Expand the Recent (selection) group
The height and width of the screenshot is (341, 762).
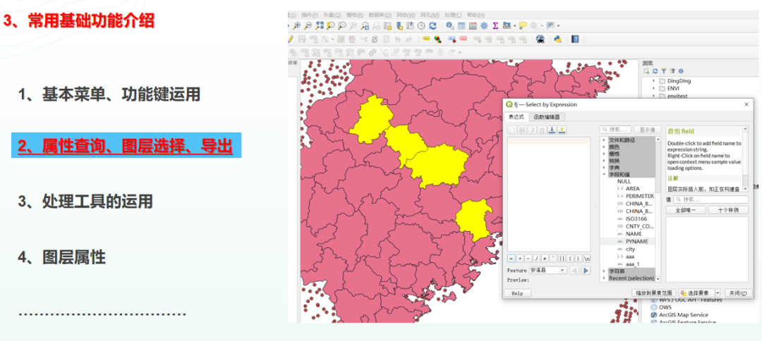(x=603, y=278)
